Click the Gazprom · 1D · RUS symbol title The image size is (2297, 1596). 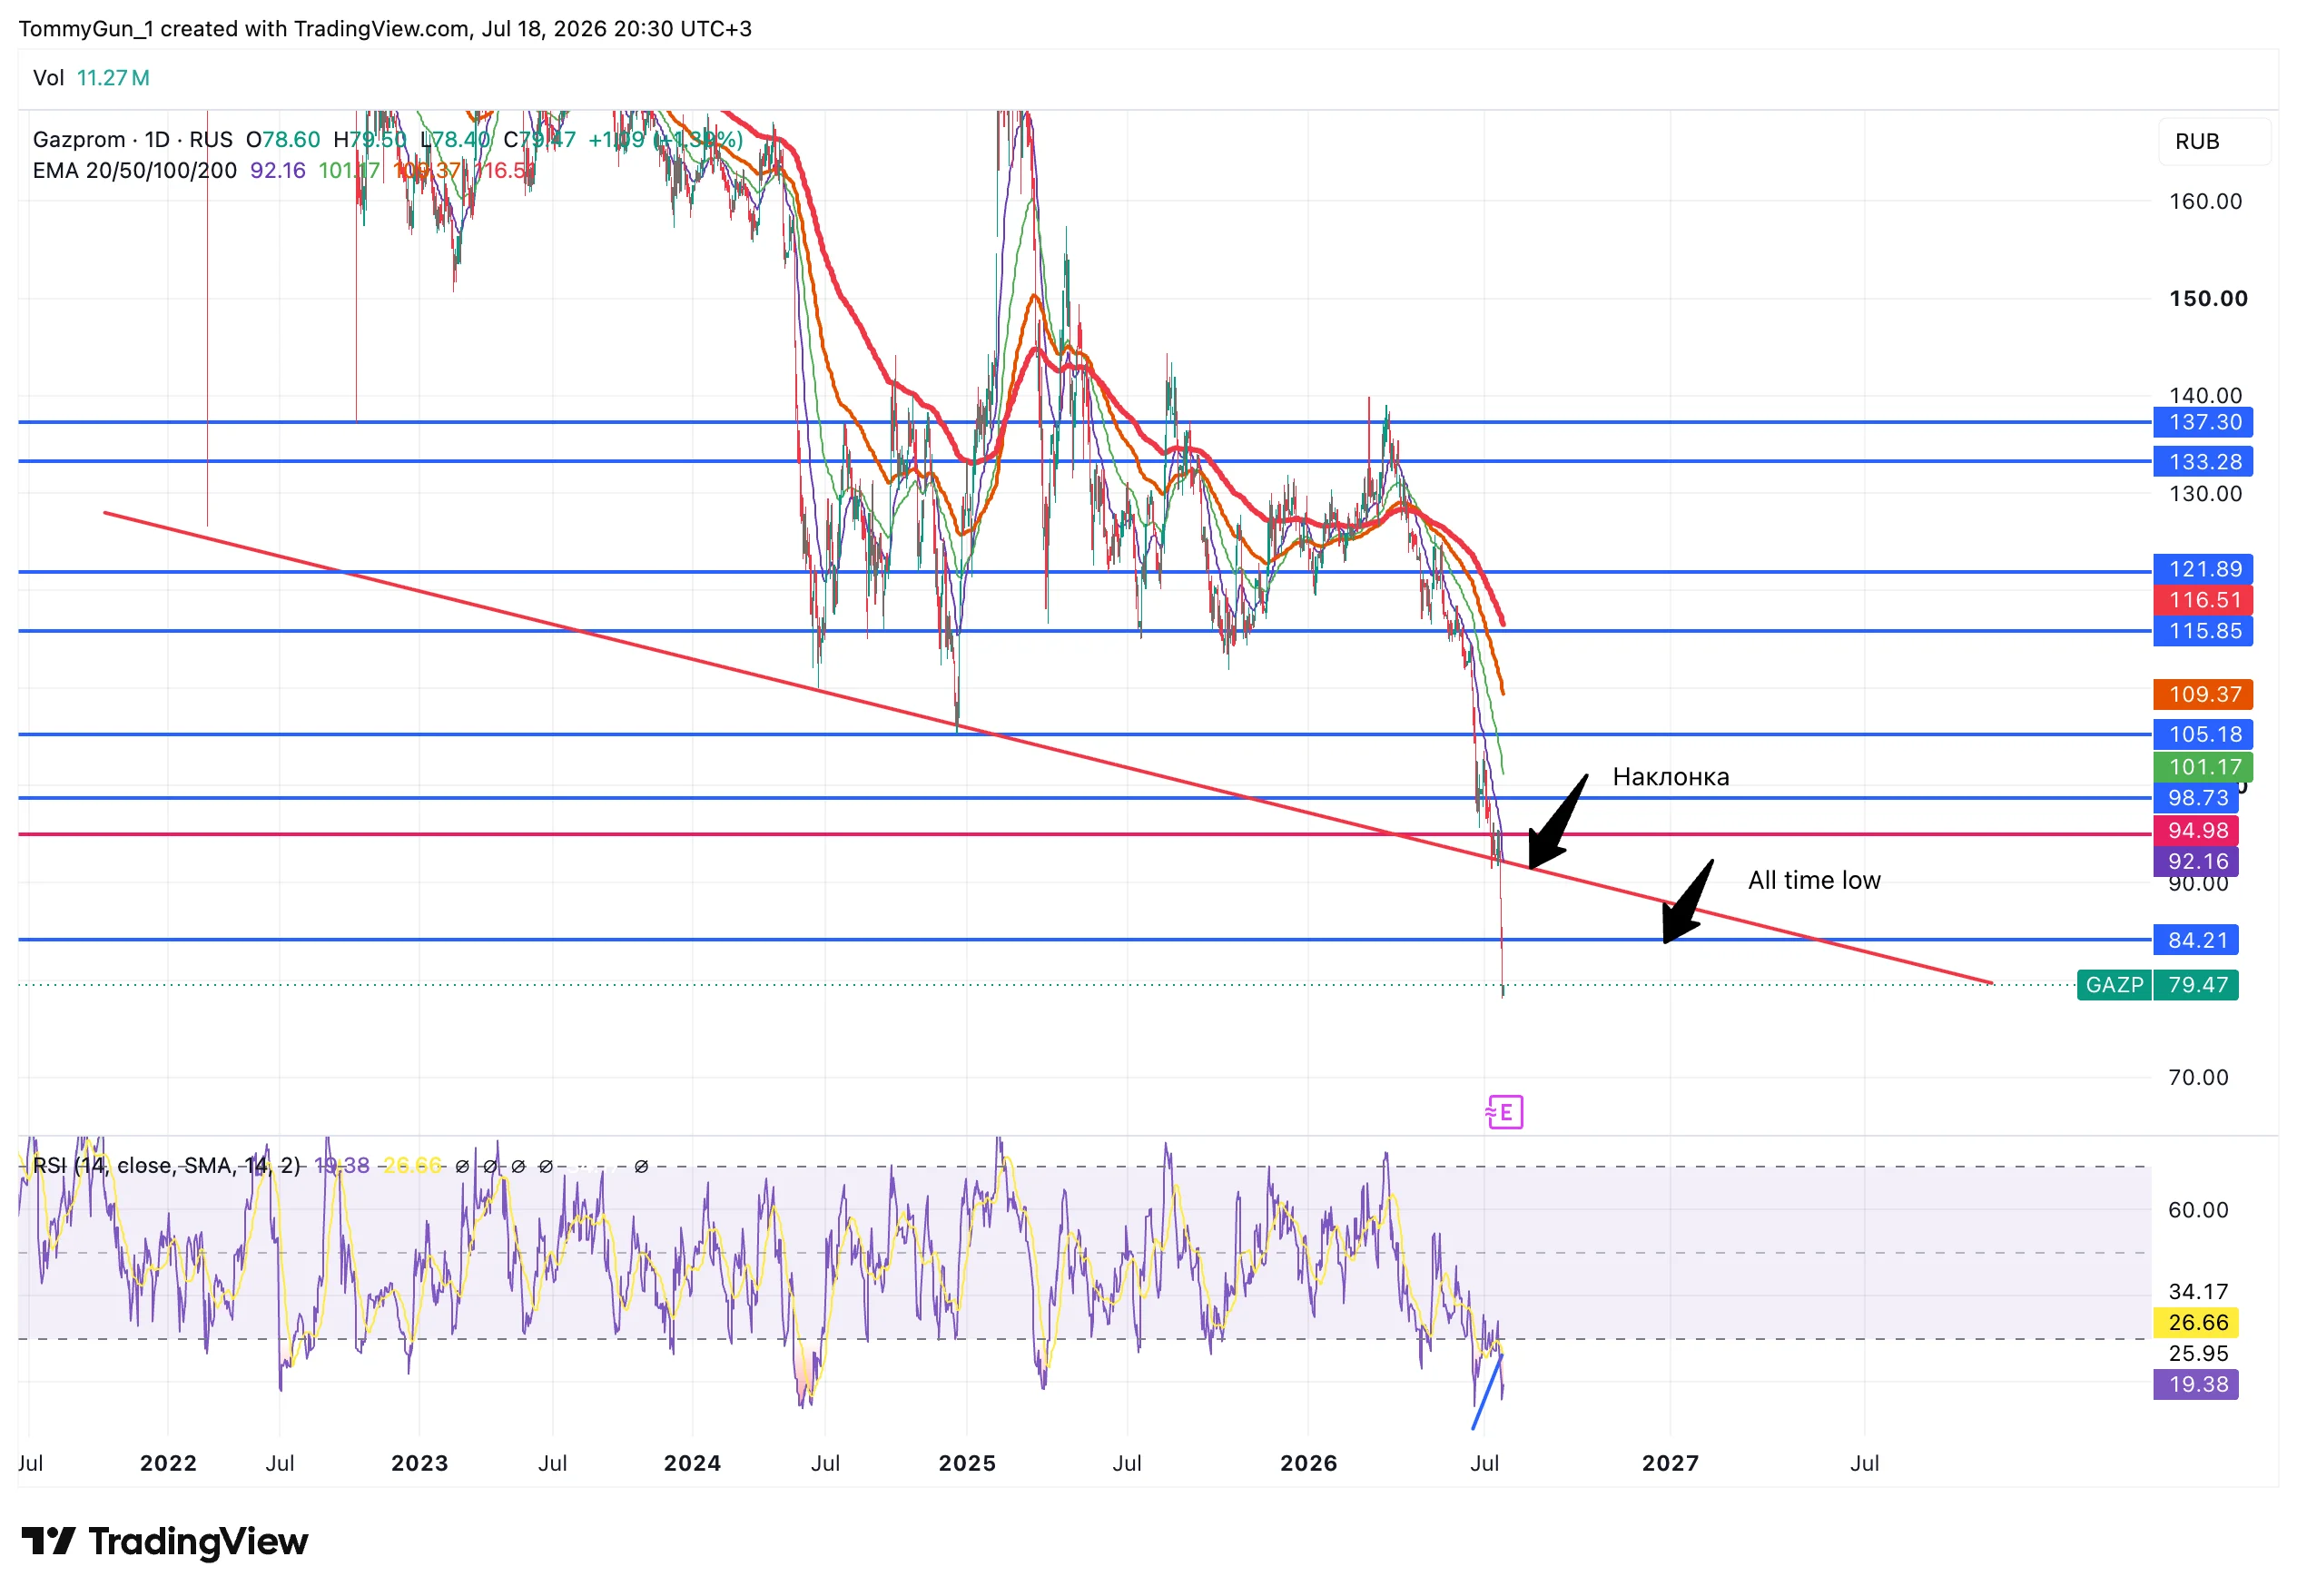tap(132, 139)
